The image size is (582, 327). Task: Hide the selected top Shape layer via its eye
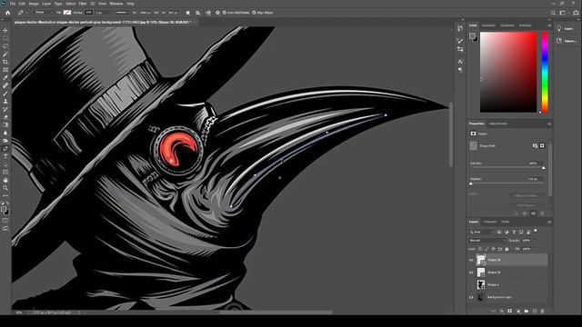pos(471,260)
